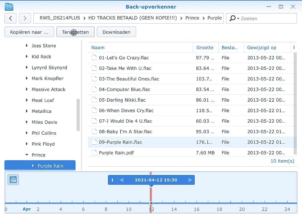This screenshot has height=218, width=302.
Task: Expand the Phil Collins folder
Action: 27,133
